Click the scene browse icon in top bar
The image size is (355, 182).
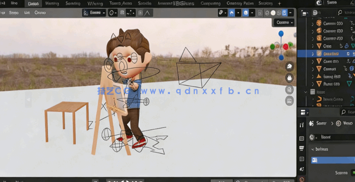(x=319, y=3)
